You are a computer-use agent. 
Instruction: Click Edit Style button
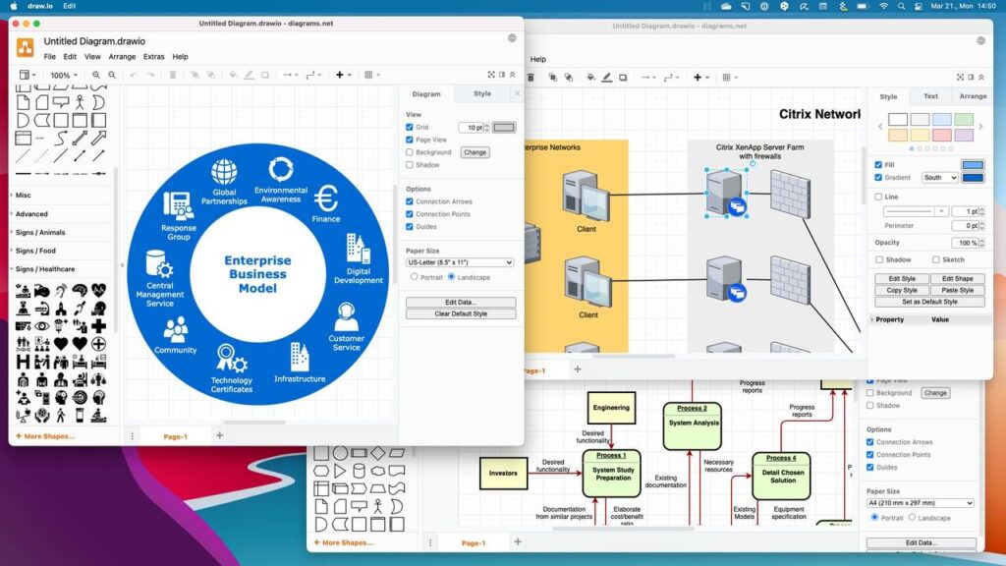click(902, 278)
